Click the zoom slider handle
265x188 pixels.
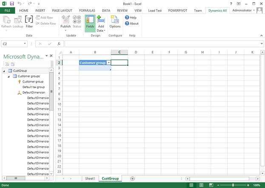coord(233,185)
